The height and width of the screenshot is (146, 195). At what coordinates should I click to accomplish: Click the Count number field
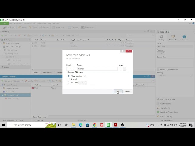click(70, 69)
